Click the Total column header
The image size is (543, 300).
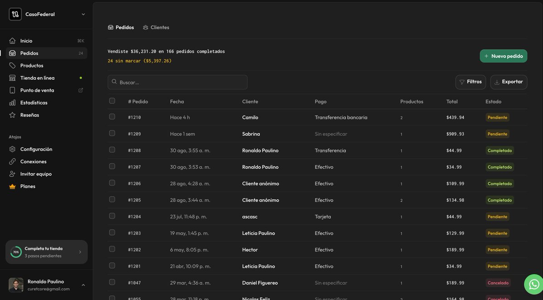[452, 102]
